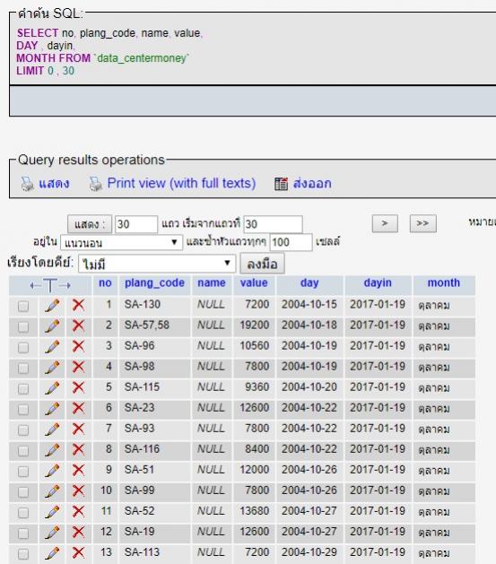
Task: Edit row SA-57,58 with pencil icon
Action: 52,326
